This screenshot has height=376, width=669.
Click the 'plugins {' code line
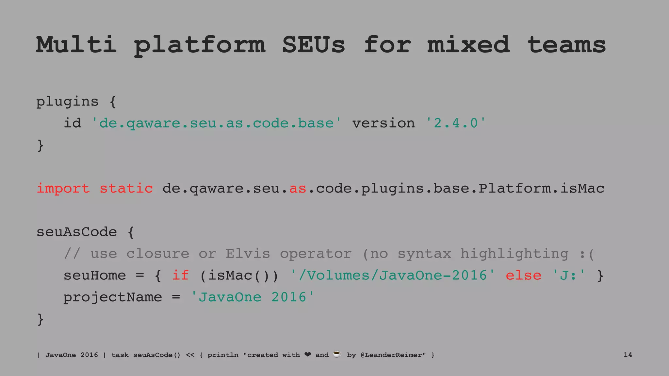click(x=76, y=102)
